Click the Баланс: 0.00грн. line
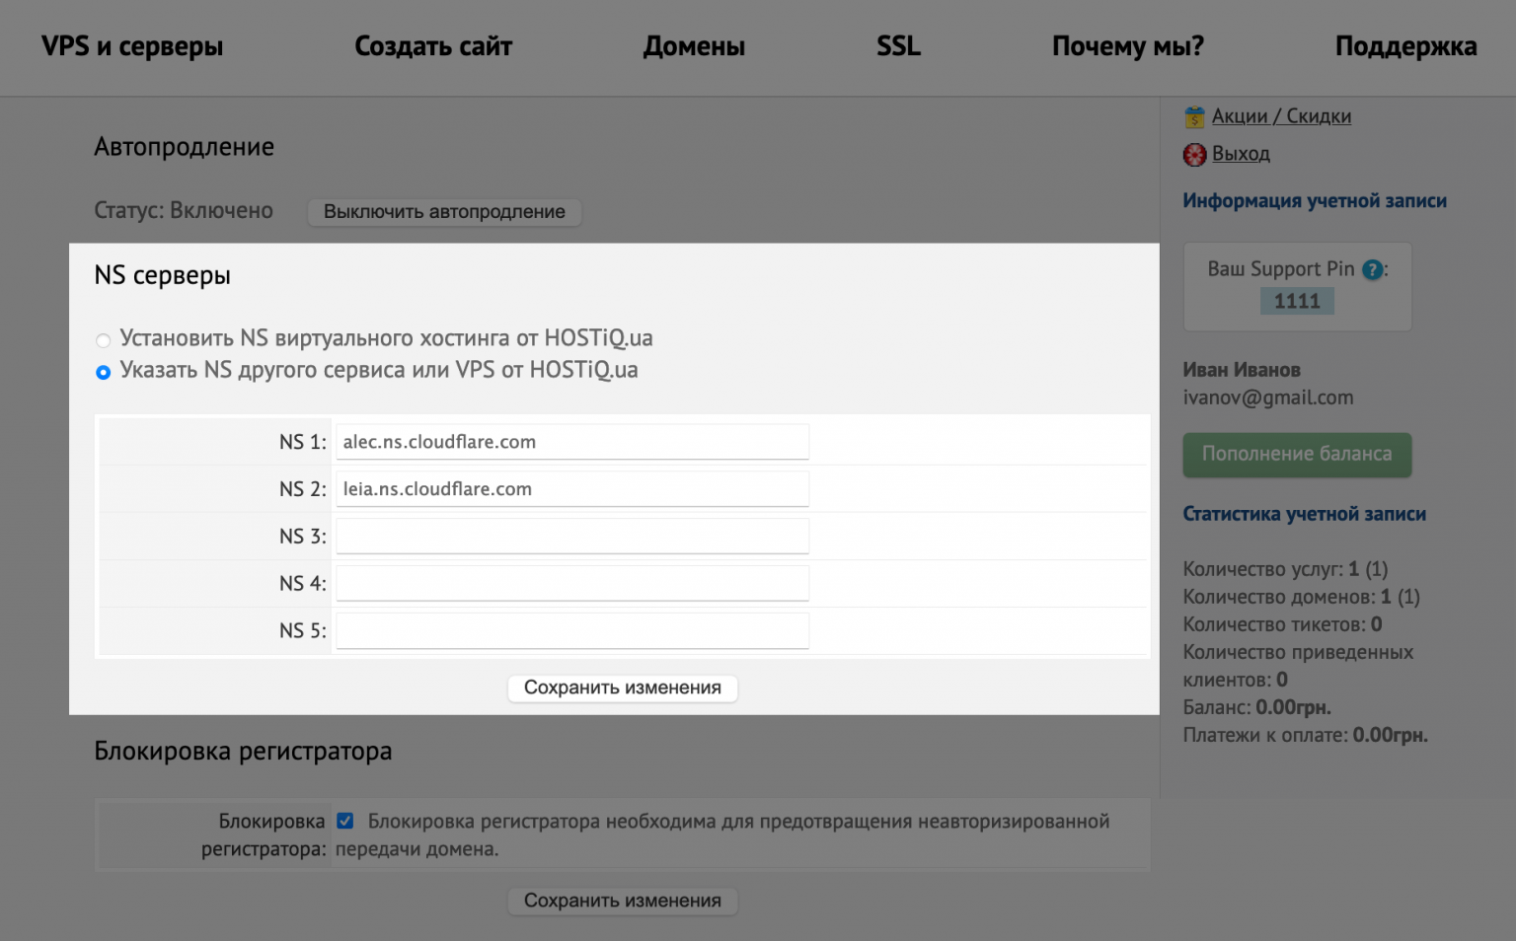This screenshot has width=1516, height=941. tap(1256, 707)
